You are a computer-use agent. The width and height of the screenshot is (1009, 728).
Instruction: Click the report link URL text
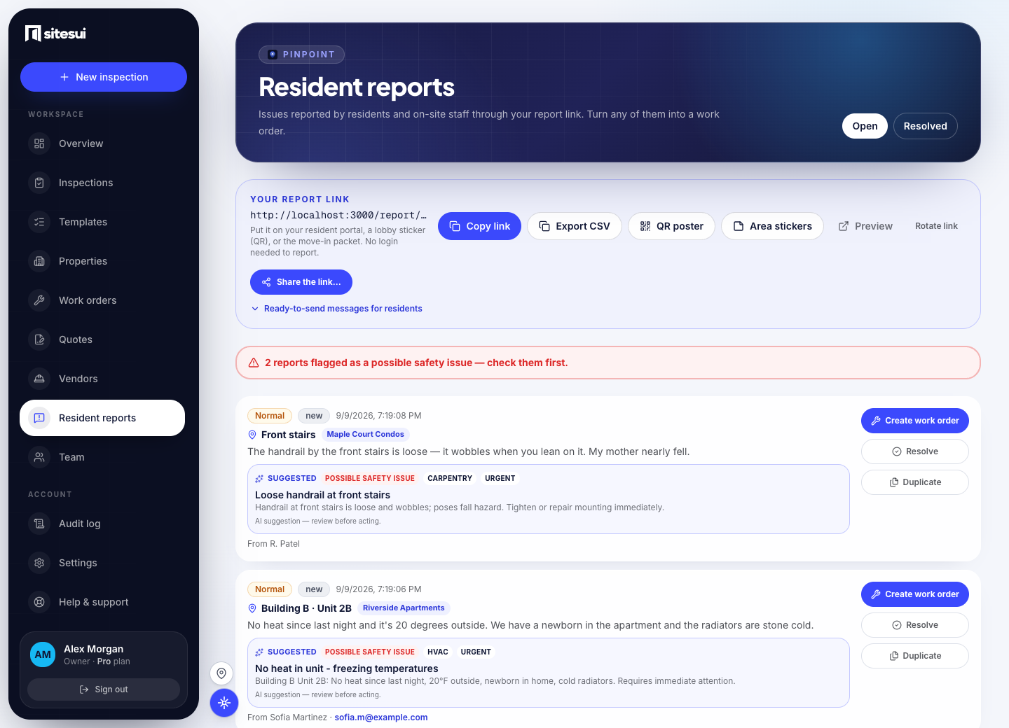pyautogui.click(x=338, y=216)
